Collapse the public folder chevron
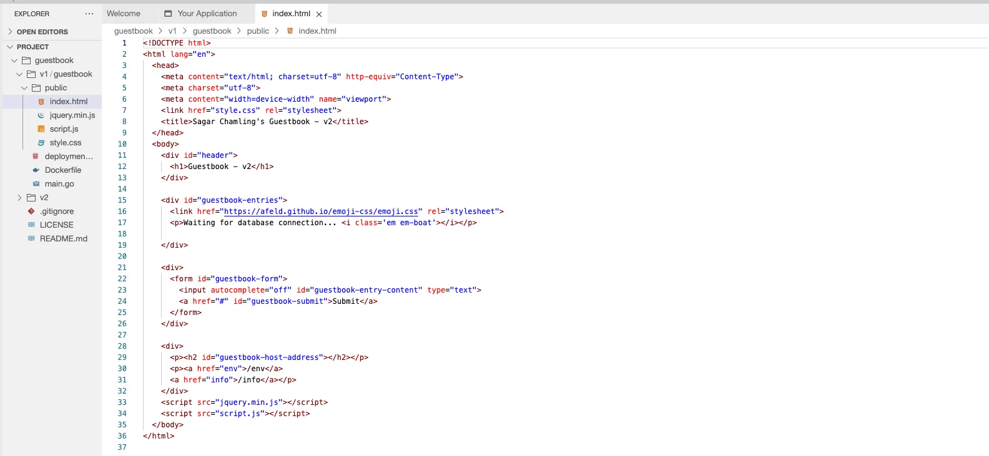 coord(24,88)
